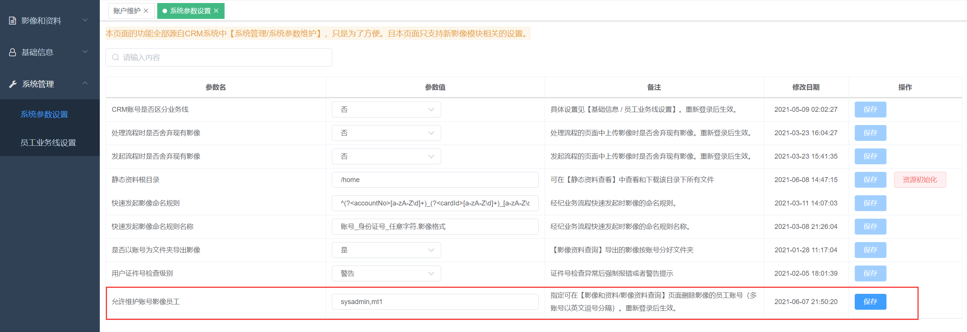Click the search magnifier icon in the search box
The height and width of the screenshot is (332, 967).
coord(116,57)
